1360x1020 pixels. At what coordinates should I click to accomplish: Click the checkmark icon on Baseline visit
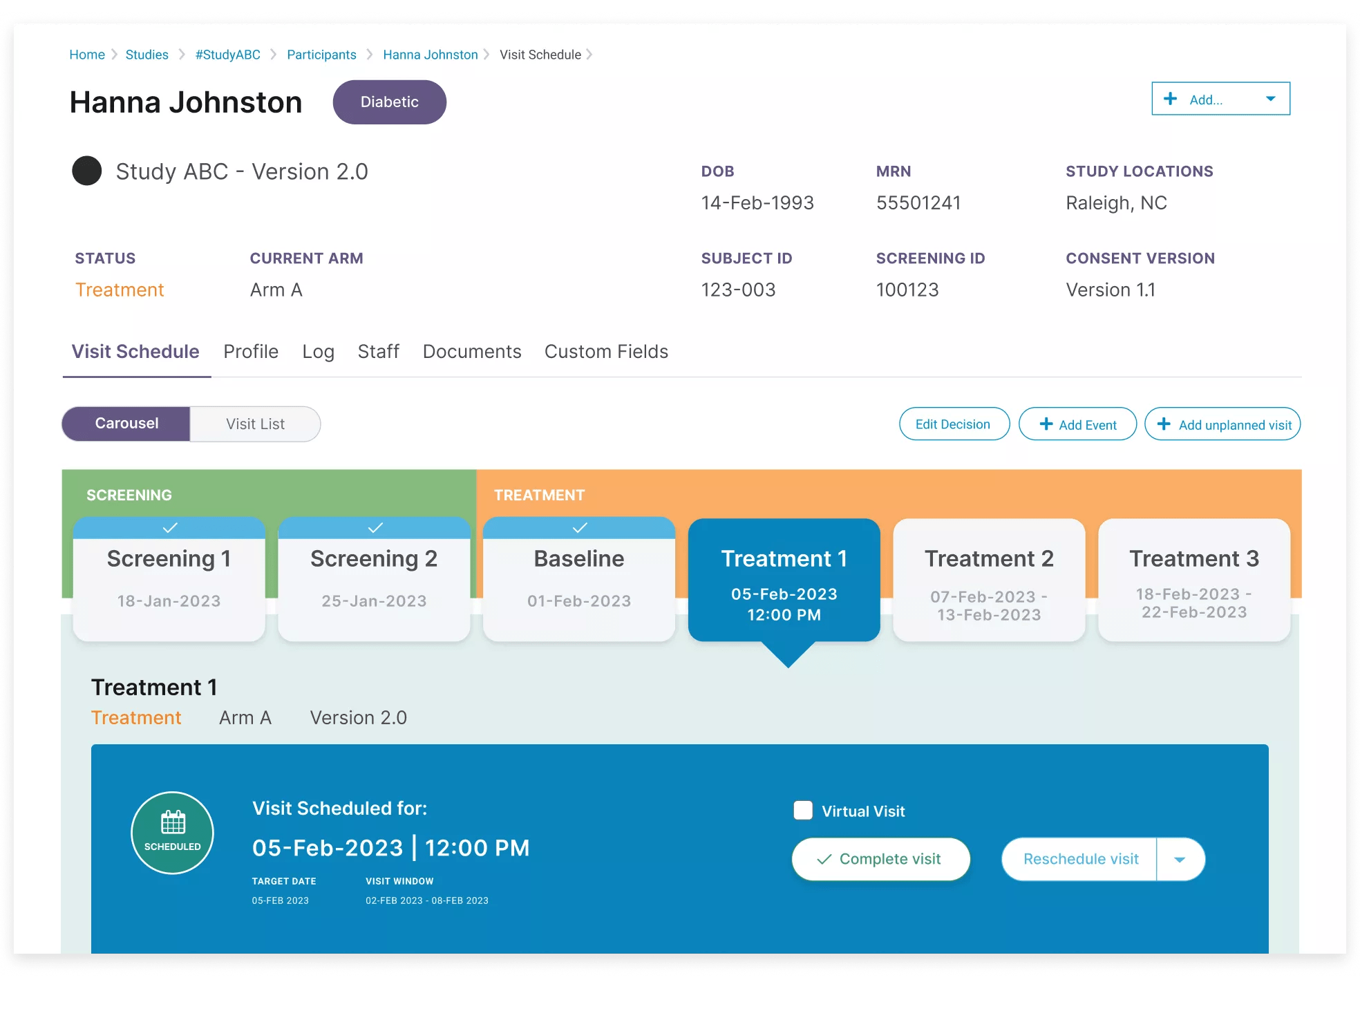click(x=579, y=526)
